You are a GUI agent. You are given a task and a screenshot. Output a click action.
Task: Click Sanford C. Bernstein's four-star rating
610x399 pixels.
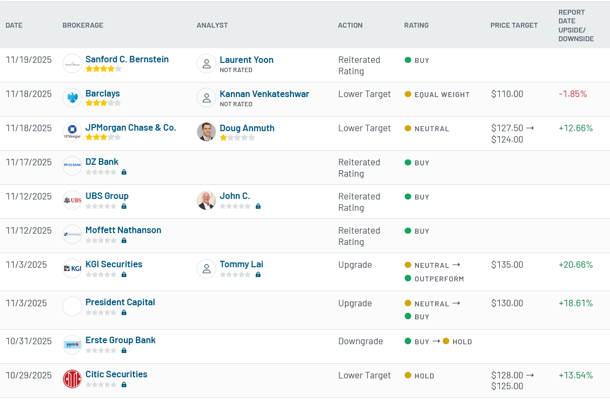[x=104, y=69]
